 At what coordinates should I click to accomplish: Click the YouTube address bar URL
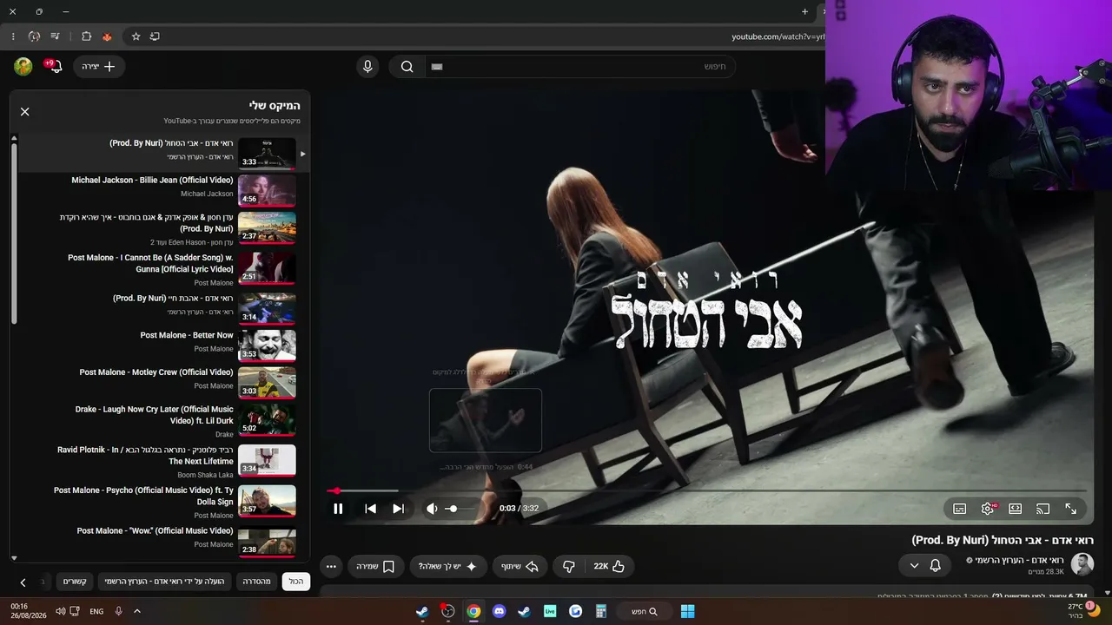778,36
